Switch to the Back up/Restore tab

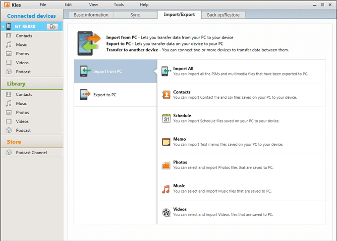click(224, 15)
